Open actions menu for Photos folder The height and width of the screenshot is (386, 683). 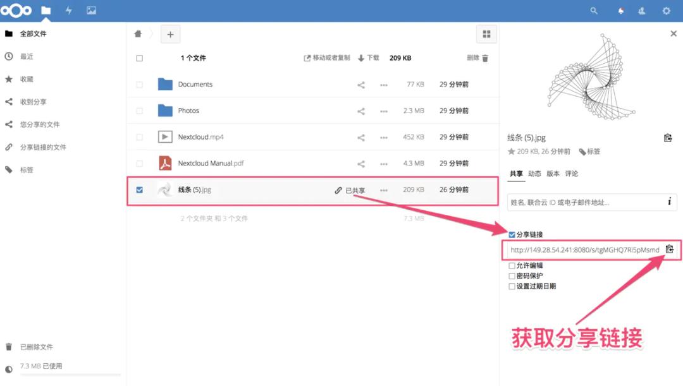click(384, 110)
